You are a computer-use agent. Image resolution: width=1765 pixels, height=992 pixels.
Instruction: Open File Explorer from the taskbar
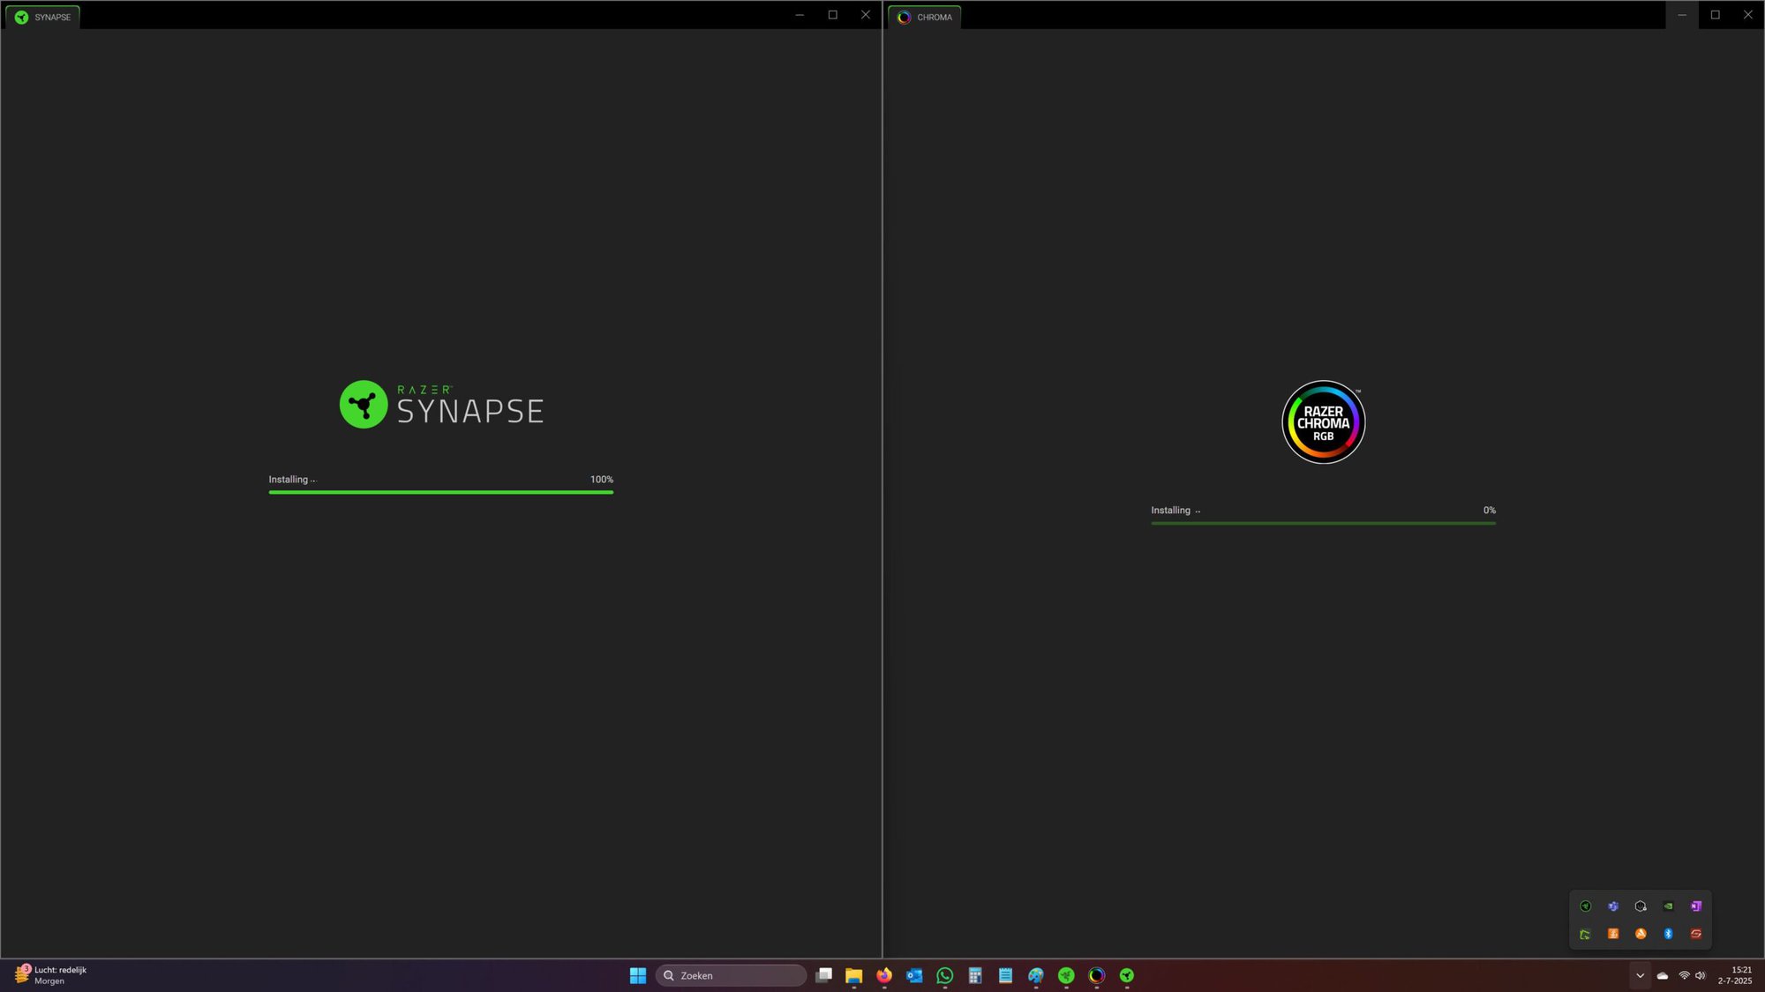coord(853,975)
